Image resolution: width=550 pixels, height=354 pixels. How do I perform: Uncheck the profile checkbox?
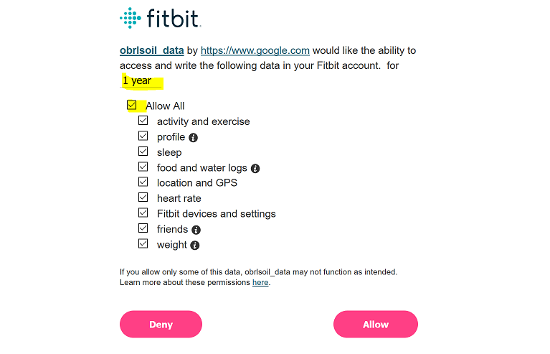pos(143,136)
